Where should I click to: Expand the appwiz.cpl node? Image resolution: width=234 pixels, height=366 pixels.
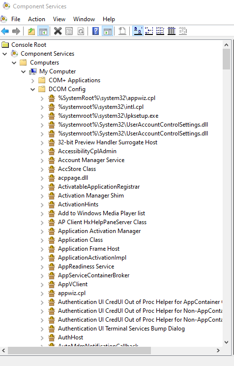(x=42, y=294)
